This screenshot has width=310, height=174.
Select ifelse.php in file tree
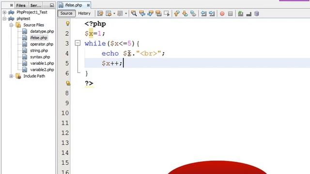39,38
